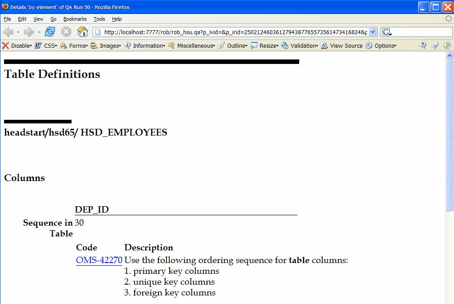This screenshot has height=304, width=454.
Task: Click the Images palette icon
Action: 94,45
